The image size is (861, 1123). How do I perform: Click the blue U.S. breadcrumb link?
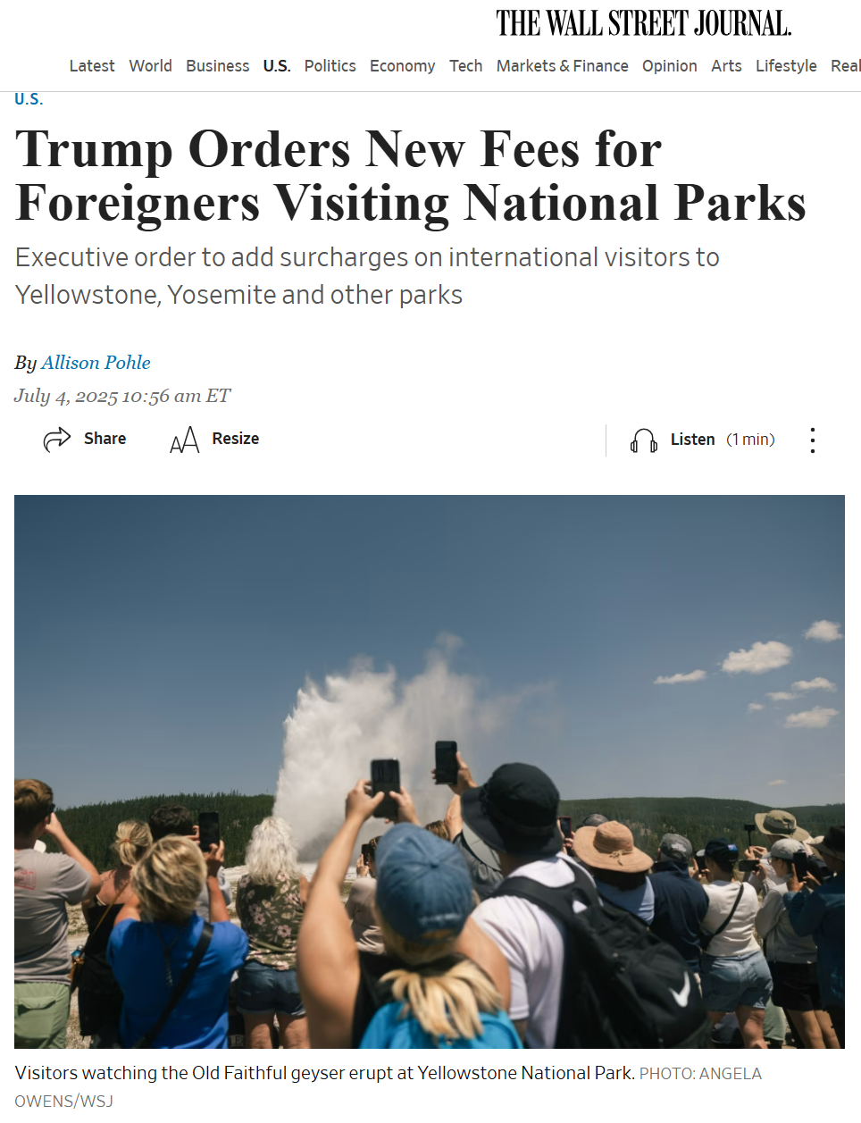tap(29, 99)
